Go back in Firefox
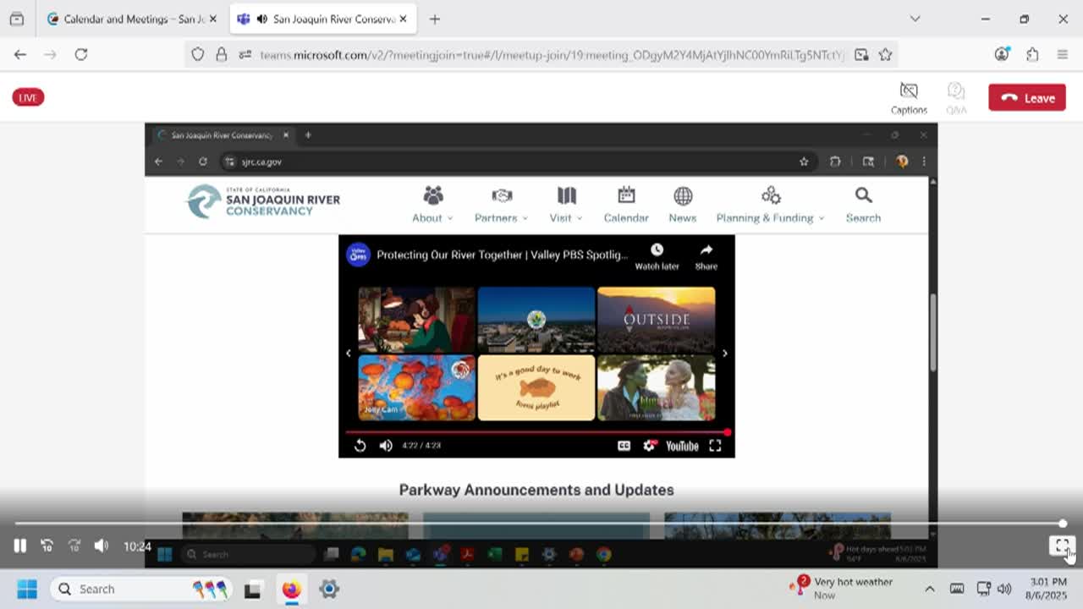This screenshot has height=609, width=1083. 20,54
